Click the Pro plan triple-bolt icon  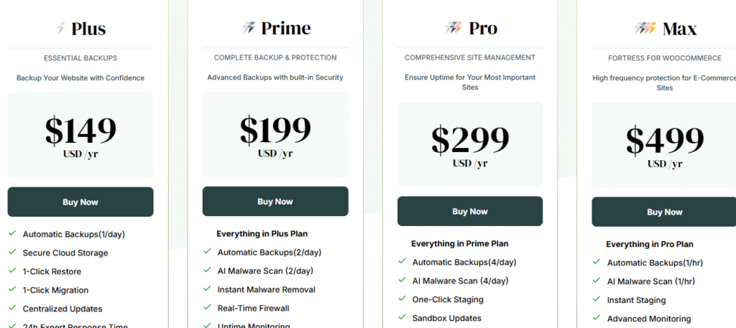(x=454, y=28)
